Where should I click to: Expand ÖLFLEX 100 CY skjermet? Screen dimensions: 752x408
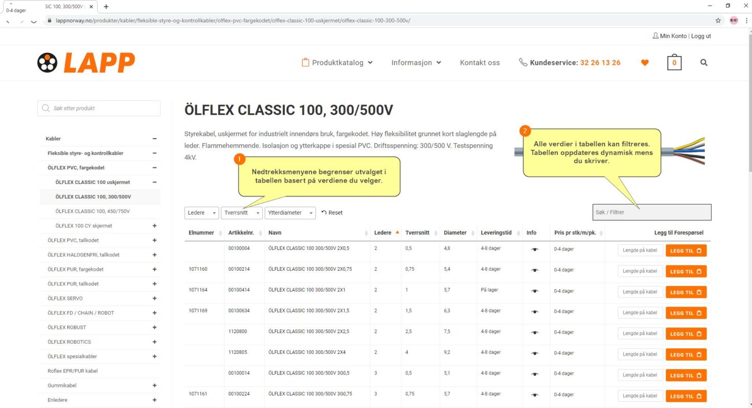[x=154, y=226]
